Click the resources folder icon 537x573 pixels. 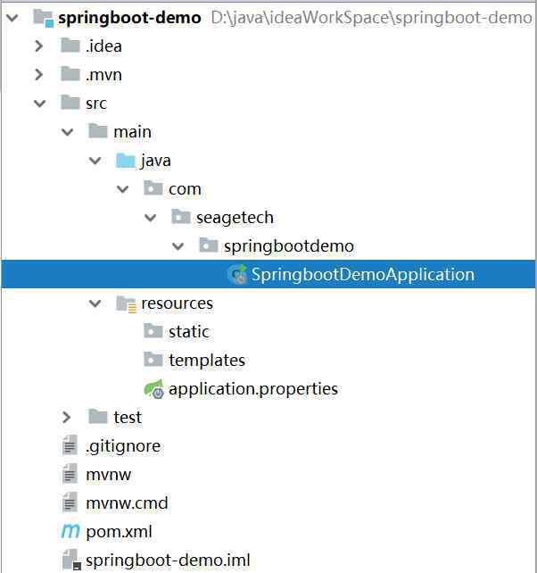click(126, 303)
